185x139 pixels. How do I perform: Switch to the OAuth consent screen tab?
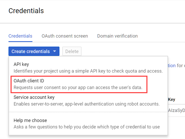65,36
